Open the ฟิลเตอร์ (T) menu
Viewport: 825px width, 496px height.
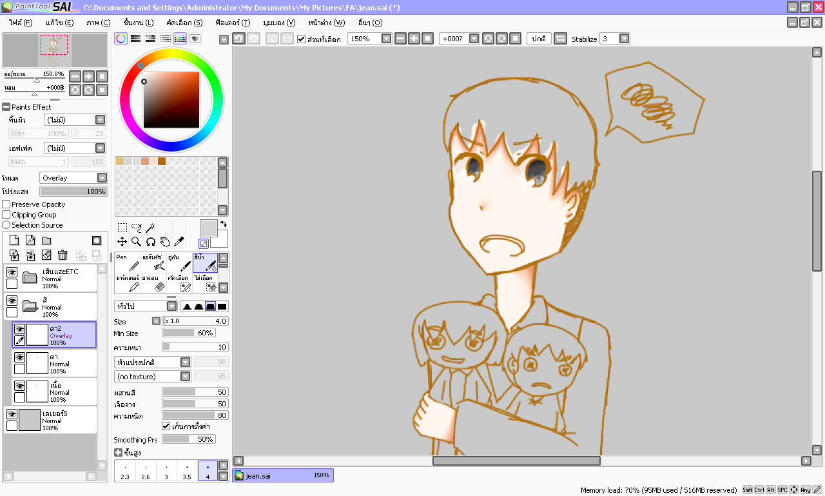[233, 23]
